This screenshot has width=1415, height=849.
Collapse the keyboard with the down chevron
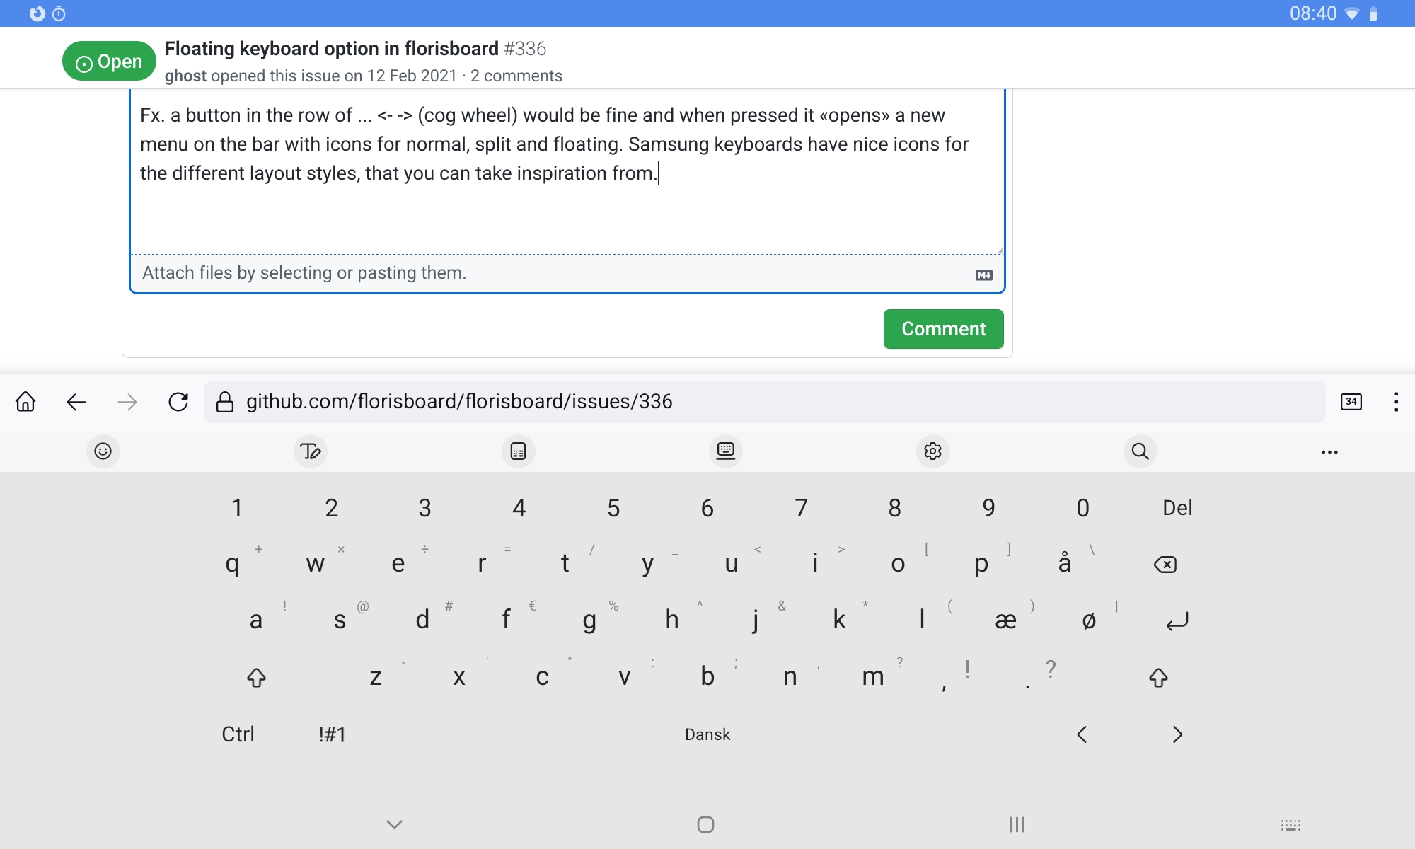pyautogui.click(x=394, y=824)
